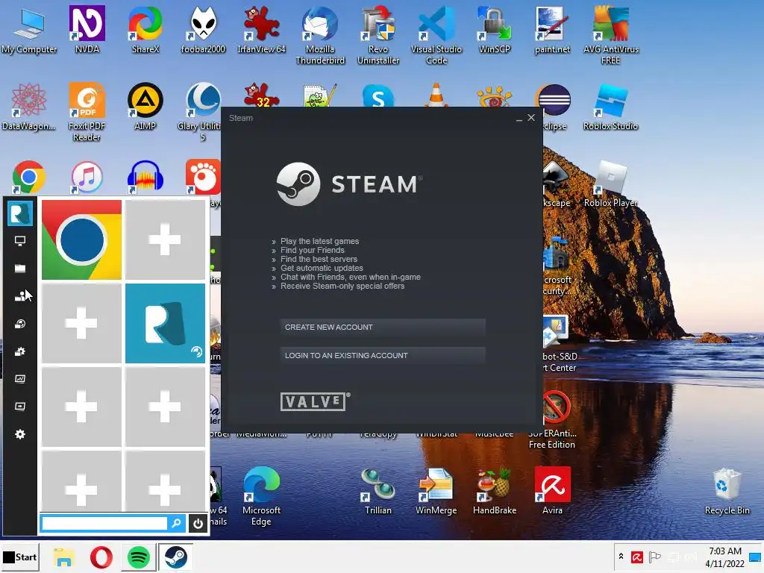The image size is (764, 573).
Task: Open the settings gear in start menu sidebar
Action: (x=20, y=434)
